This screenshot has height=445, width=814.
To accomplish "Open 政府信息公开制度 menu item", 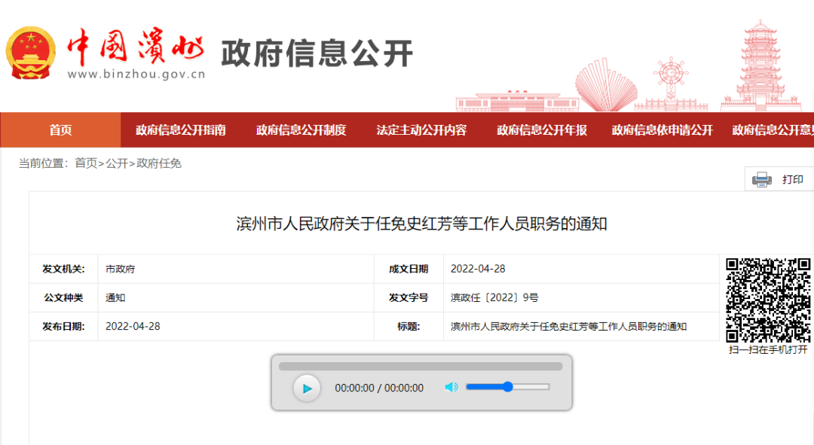I will tap(301, 130).
